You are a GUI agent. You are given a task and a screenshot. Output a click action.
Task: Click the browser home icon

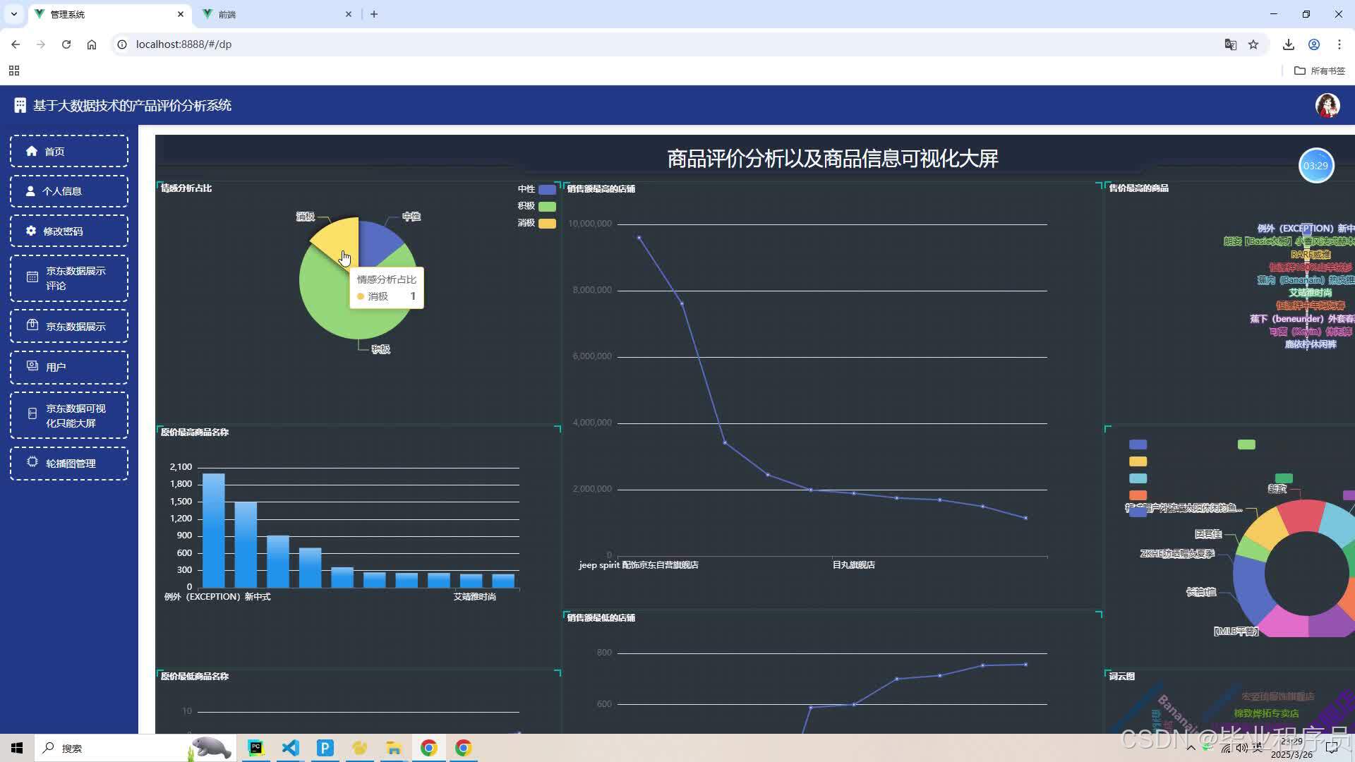(92, 44)
